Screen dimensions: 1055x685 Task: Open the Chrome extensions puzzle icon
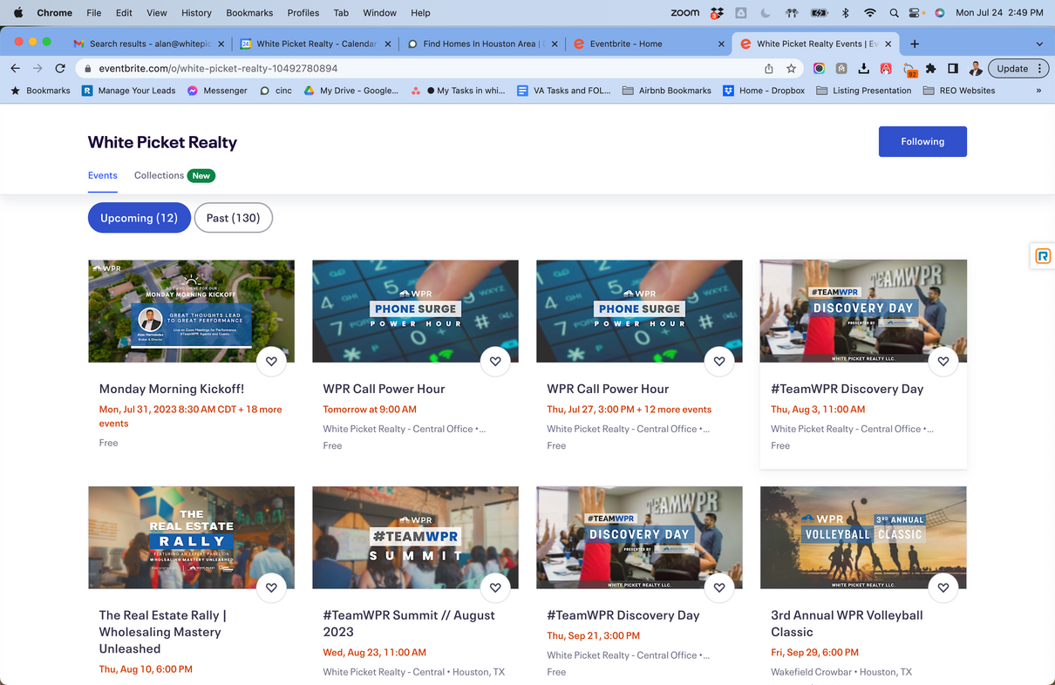pyautogui.click(x=930, y=68)
